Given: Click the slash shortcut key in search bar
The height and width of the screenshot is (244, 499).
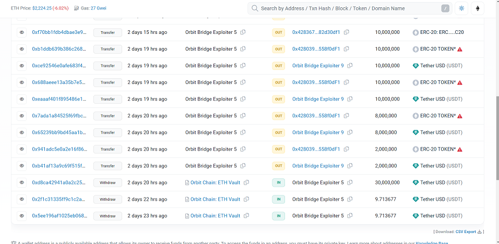Looking at the screenshot, I should pos(445,8).
